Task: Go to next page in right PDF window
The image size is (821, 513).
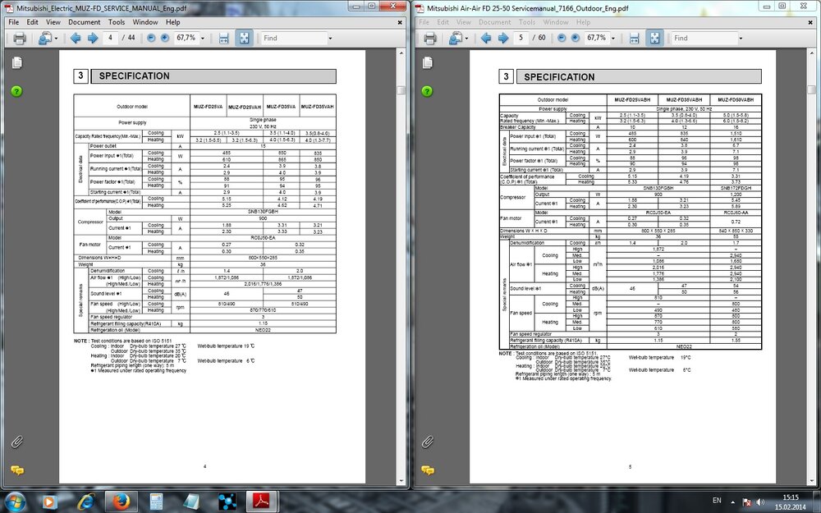Action: click(x=503, y=38)
